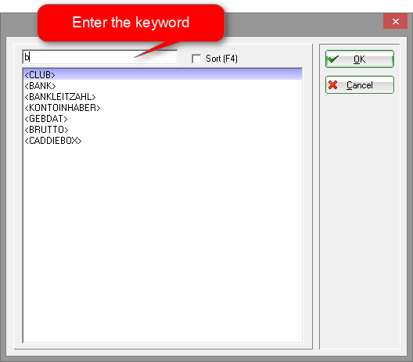Click the green checkmark icon on OK
Image resolution: width=413 pixels, height=362 pixels.
tap(333, 59)
